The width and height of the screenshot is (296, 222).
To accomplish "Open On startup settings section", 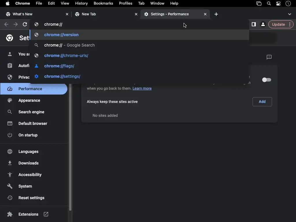I will [x=34, y=135].
